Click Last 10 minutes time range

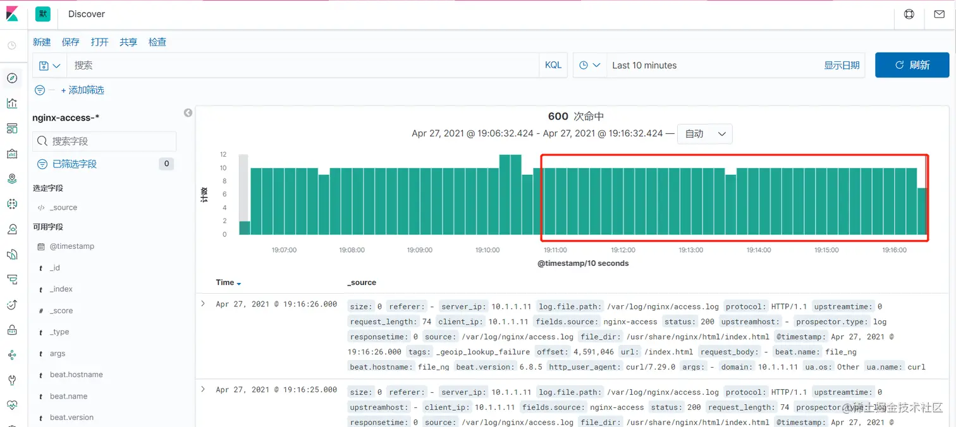644,65
